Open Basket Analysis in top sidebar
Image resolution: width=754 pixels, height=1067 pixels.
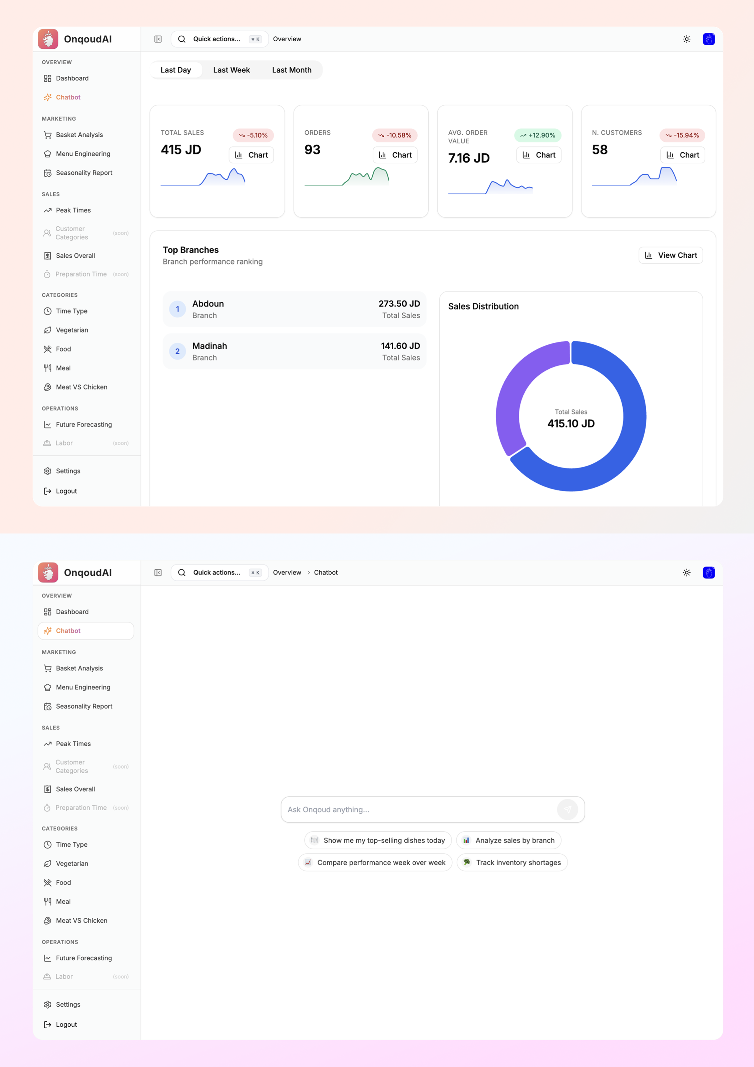79,135
